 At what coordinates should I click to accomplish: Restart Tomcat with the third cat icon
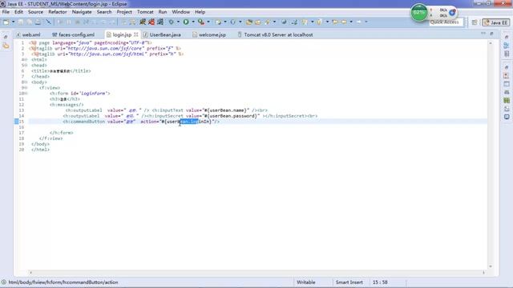coord(160,22)
